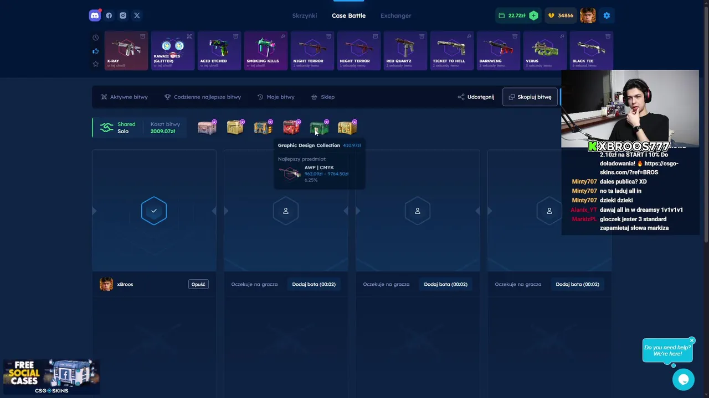Click the xBroos player name
709x398 pixels.
pos(125,284)
